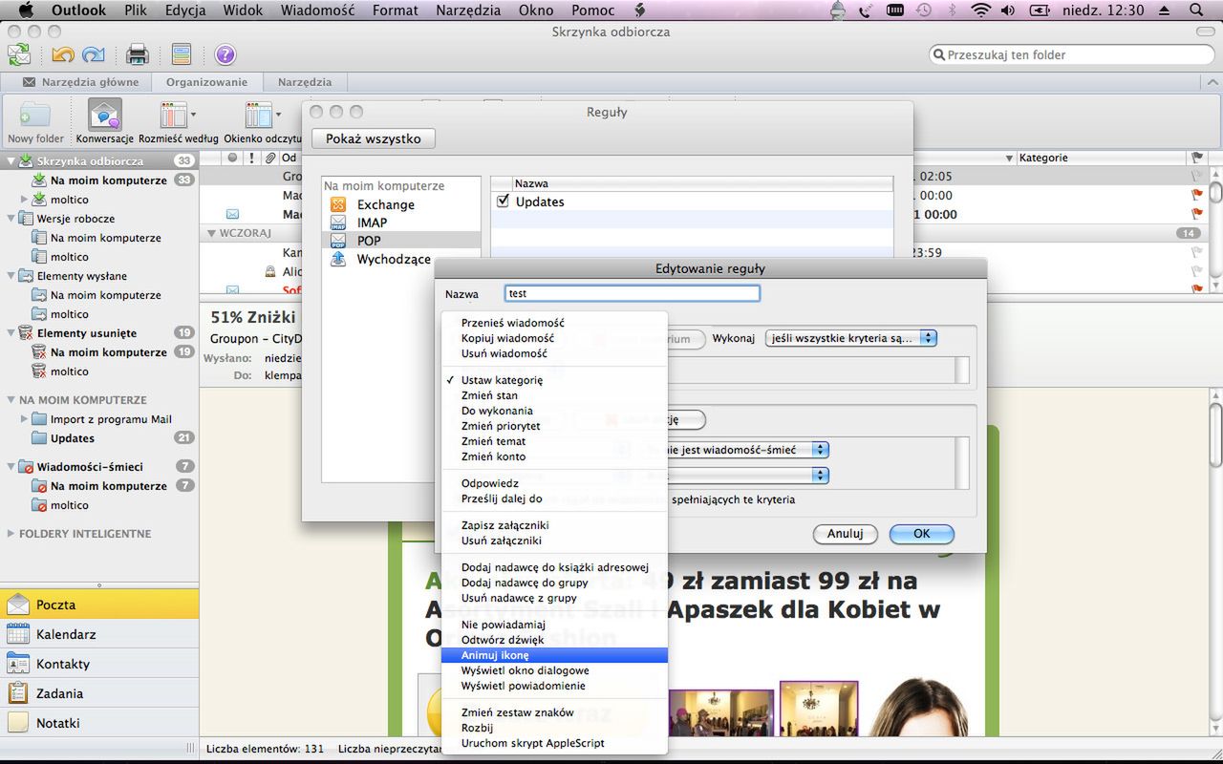Open the Wiadomość menu bar item
This screenshot has height=764, width=1223.
317,10
